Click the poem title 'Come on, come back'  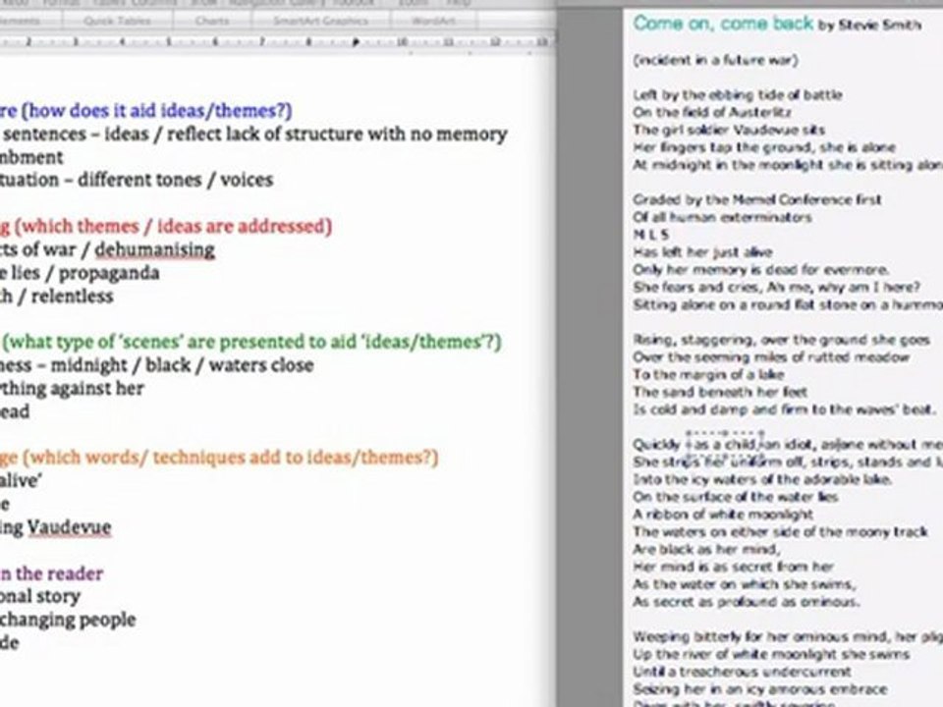coord(723,24)
